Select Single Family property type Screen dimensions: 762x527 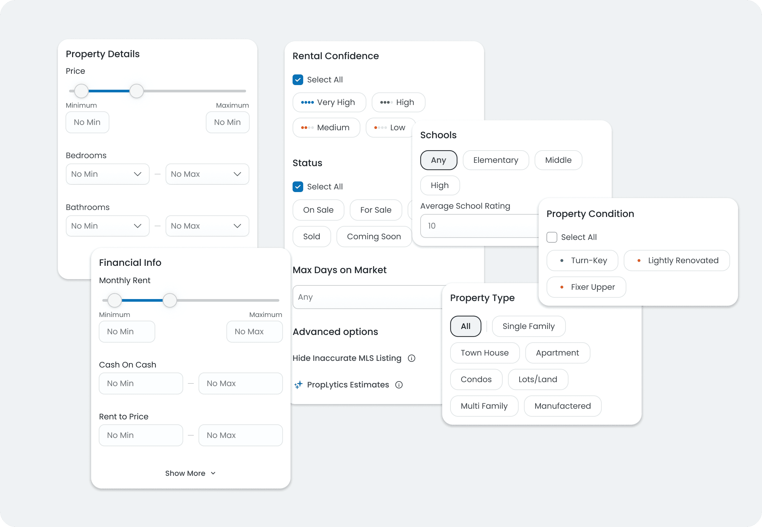[x=528, y=326]
